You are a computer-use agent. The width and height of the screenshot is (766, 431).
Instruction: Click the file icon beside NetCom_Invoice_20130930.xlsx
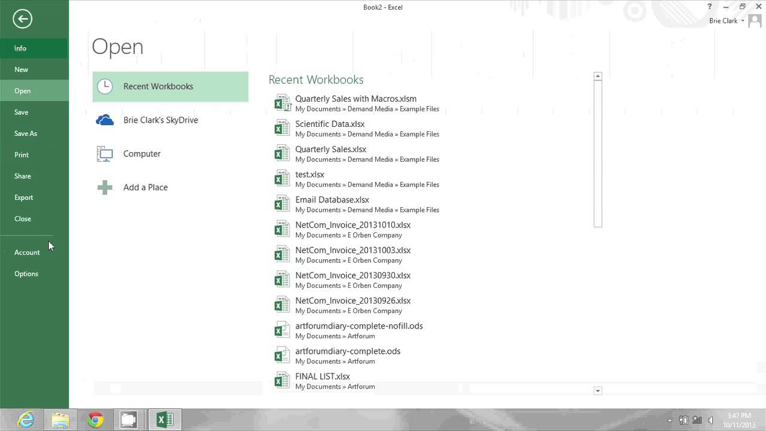click(282, 279)
